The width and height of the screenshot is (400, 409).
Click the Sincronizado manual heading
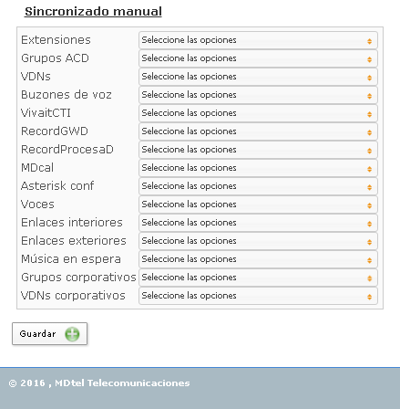(93, 12)
